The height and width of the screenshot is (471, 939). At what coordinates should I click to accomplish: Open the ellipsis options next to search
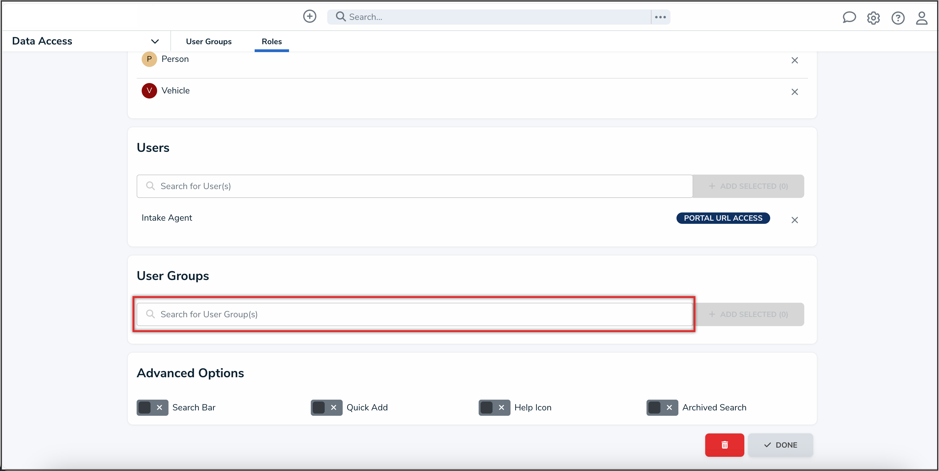[x=660, y=17]
